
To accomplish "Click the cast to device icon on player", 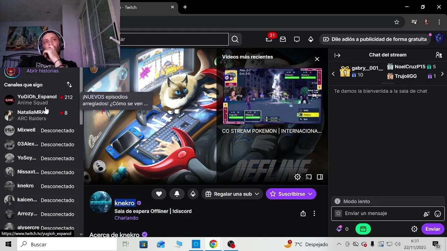I will [x=309, y=177].
